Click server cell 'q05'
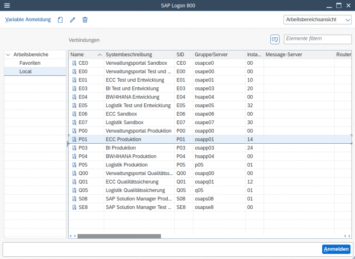This screenshot has width=355, height=259. [199, 190]
